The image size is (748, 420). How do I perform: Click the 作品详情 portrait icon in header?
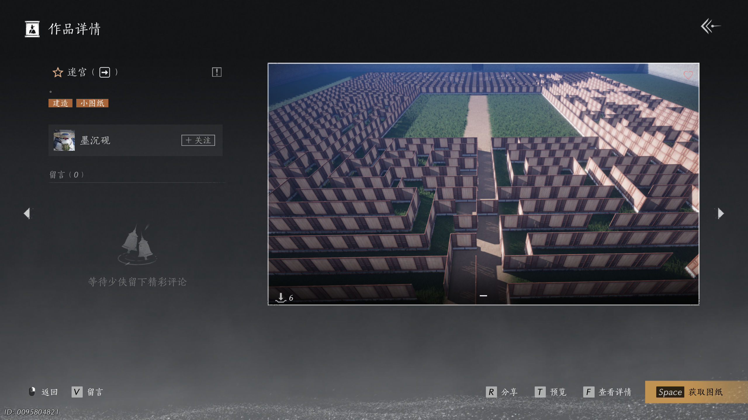pos(32,29)
